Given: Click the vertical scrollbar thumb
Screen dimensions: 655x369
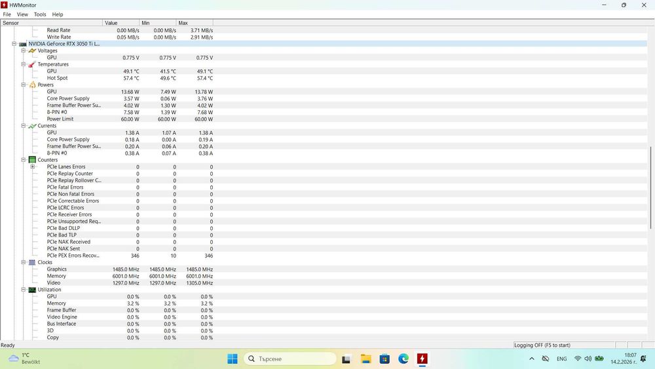Looking at the screenshot, I should coord(650,187).
